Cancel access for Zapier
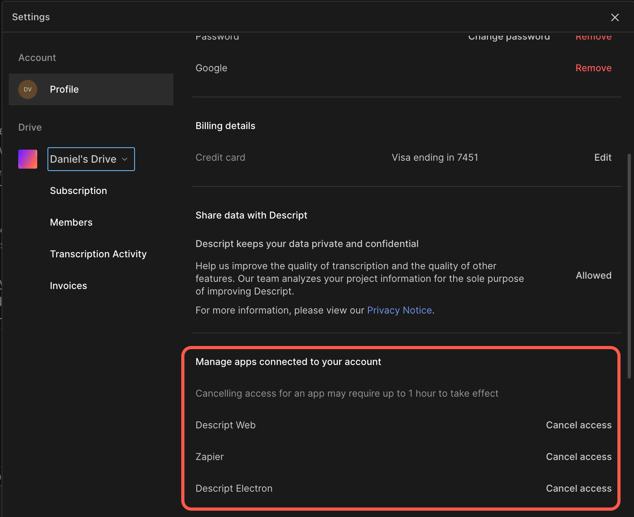Screen dimensions: 634x517 [x=579, y=457]
